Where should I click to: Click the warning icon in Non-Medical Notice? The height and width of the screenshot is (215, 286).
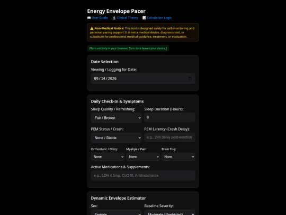point(92,28)
